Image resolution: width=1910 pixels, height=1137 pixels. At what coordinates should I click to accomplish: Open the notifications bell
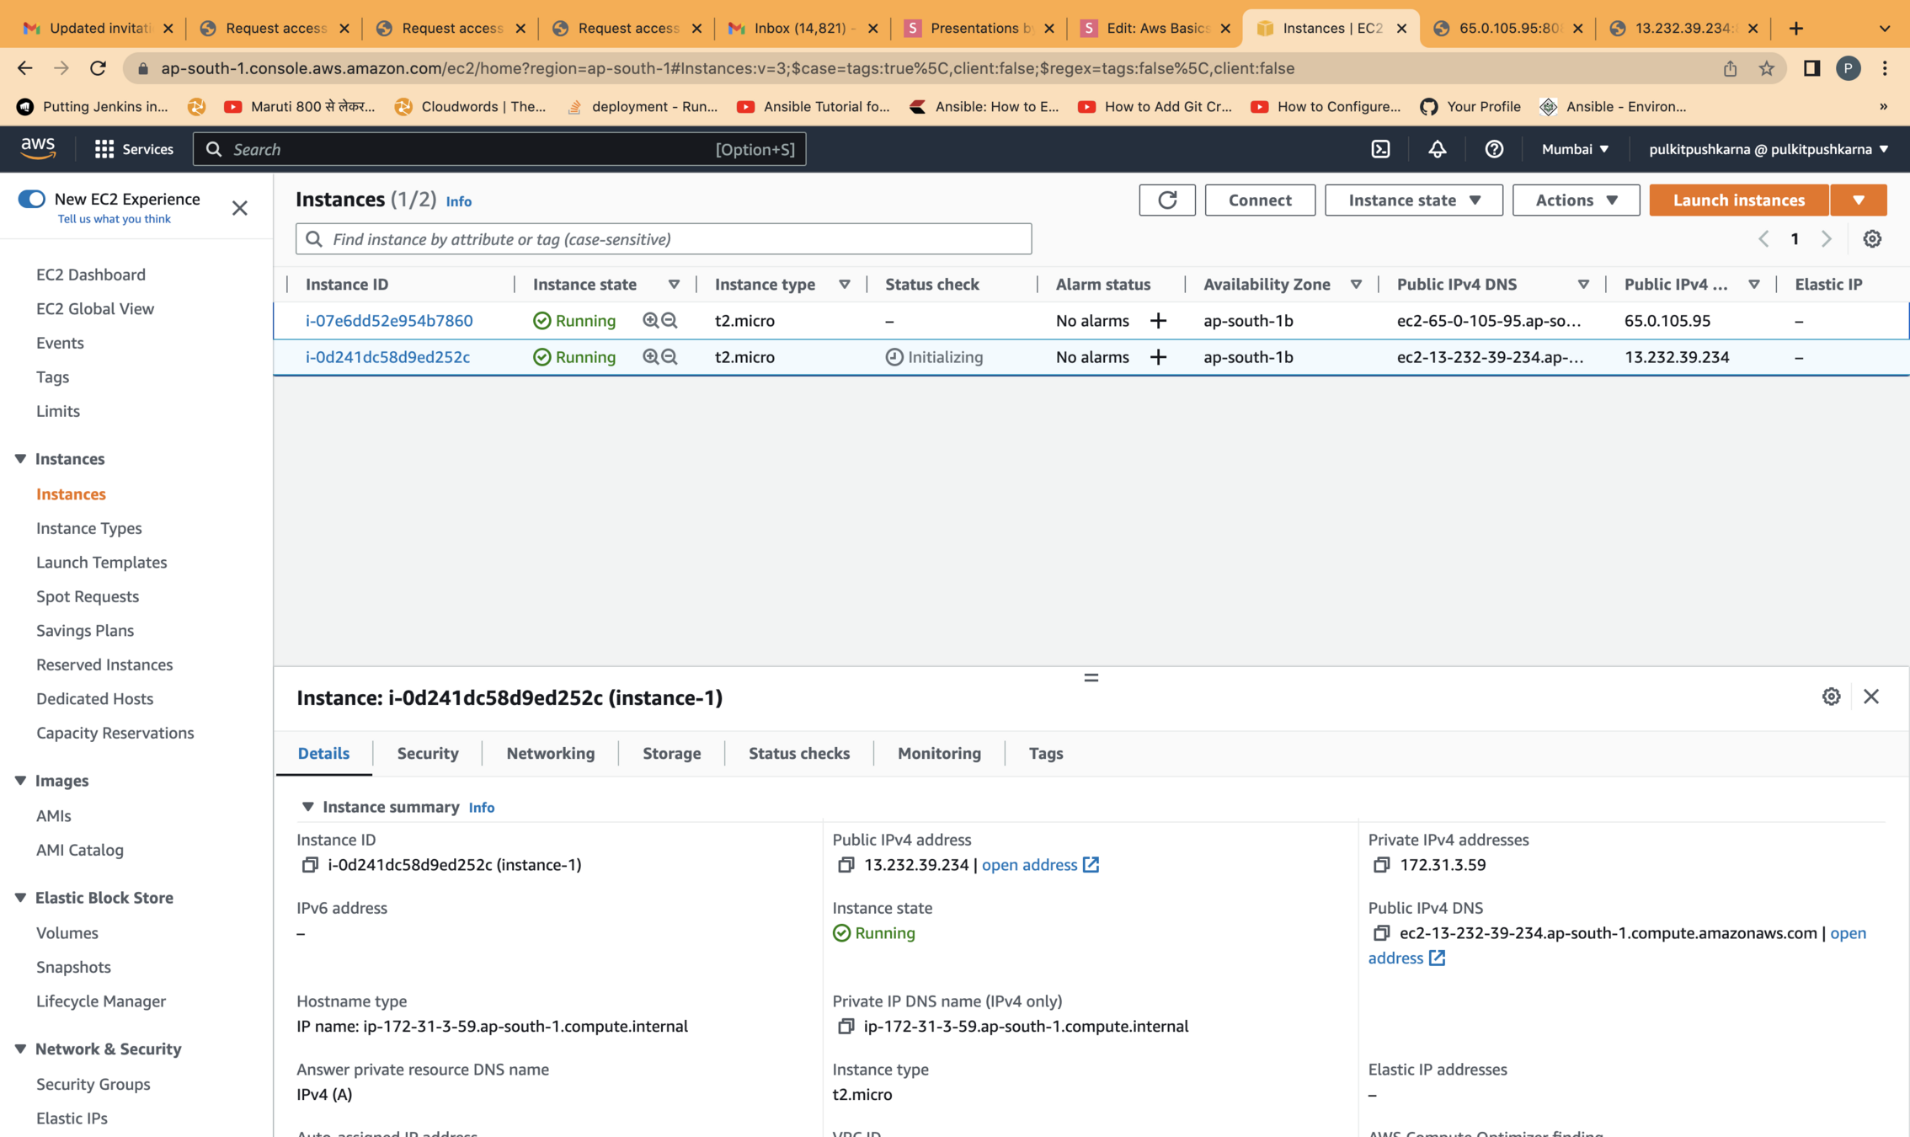point(1437,149)
